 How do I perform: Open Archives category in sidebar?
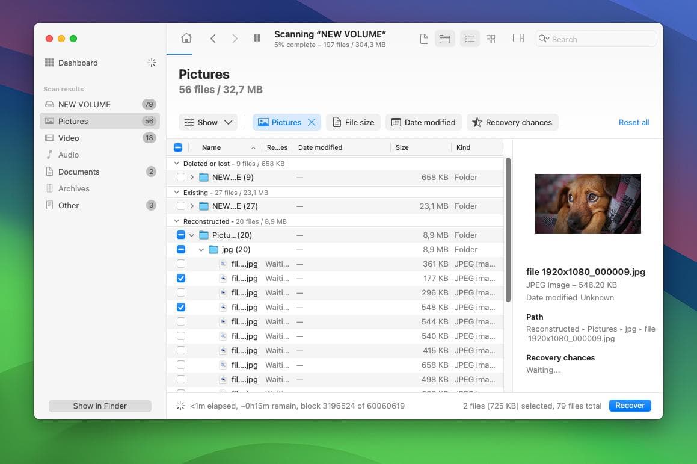[x=100, y=188]
